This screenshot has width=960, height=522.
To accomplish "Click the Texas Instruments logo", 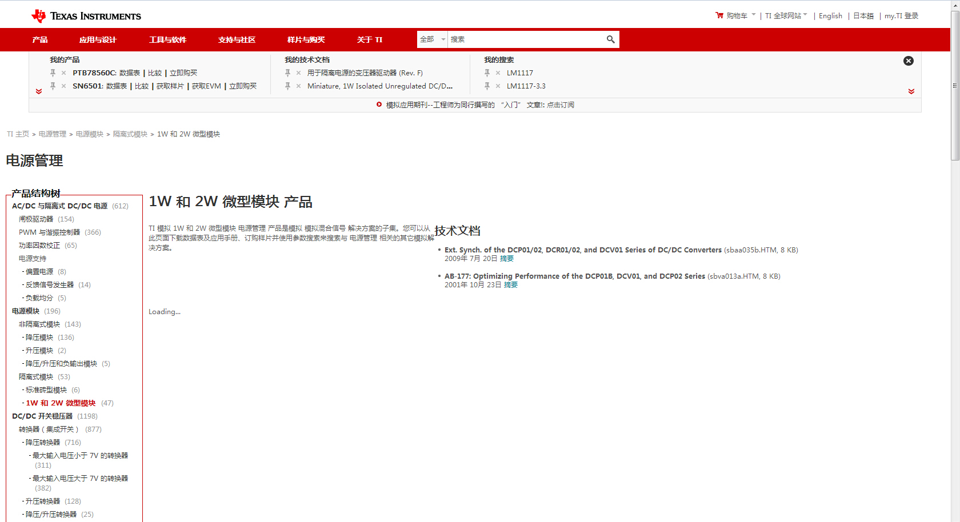I will 86,16.
